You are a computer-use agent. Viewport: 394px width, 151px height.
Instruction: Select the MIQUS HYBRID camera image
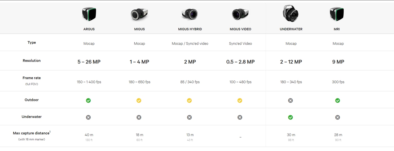coord(190,14)
